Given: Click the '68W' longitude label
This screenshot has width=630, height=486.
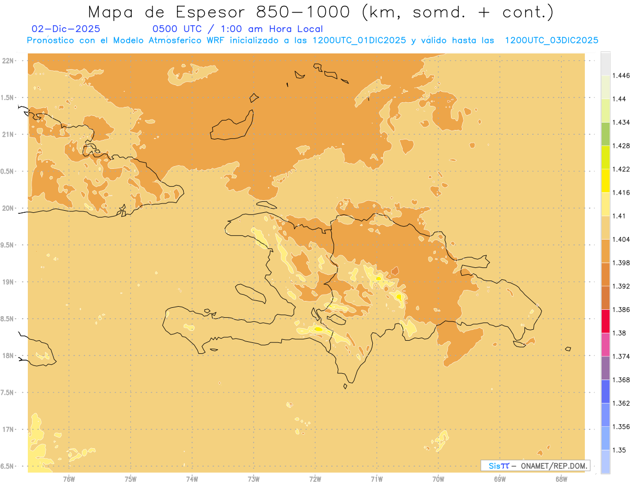Looking at the screenshot, I should pos(561,479).
